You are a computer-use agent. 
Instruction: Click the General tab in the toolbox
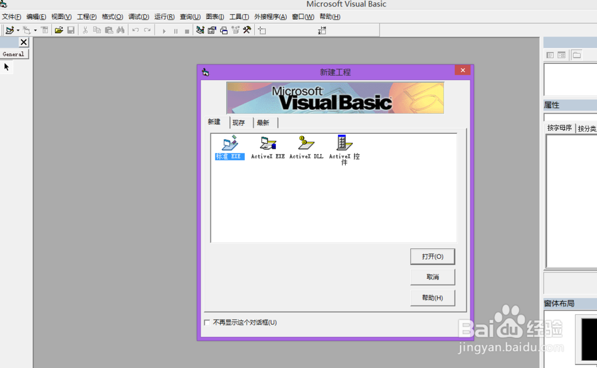(x=14, y=54)
